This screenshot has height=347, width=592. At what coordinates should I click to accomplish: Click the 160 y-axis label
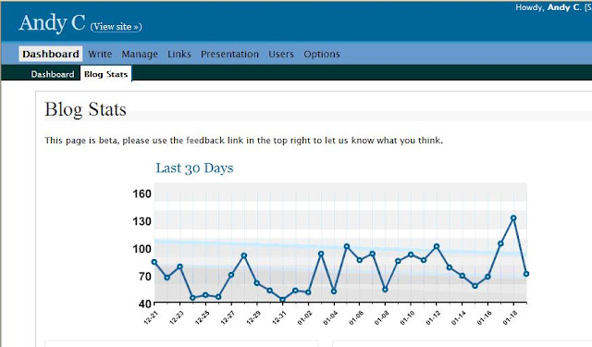[142, 193]
